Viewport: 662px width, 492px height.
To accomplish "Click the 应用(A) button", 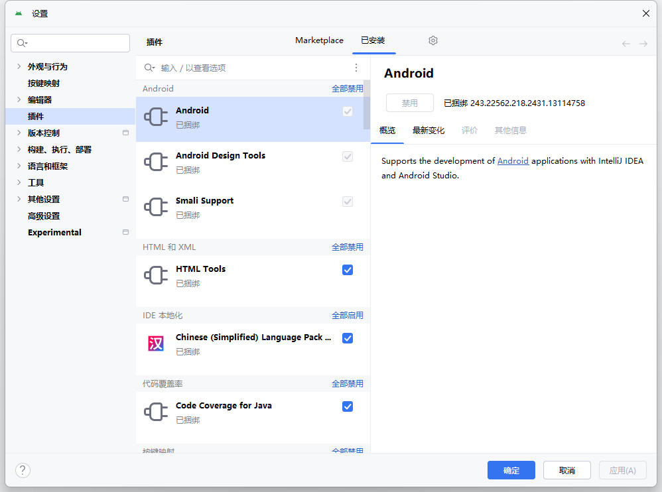I will pos(623,470).
